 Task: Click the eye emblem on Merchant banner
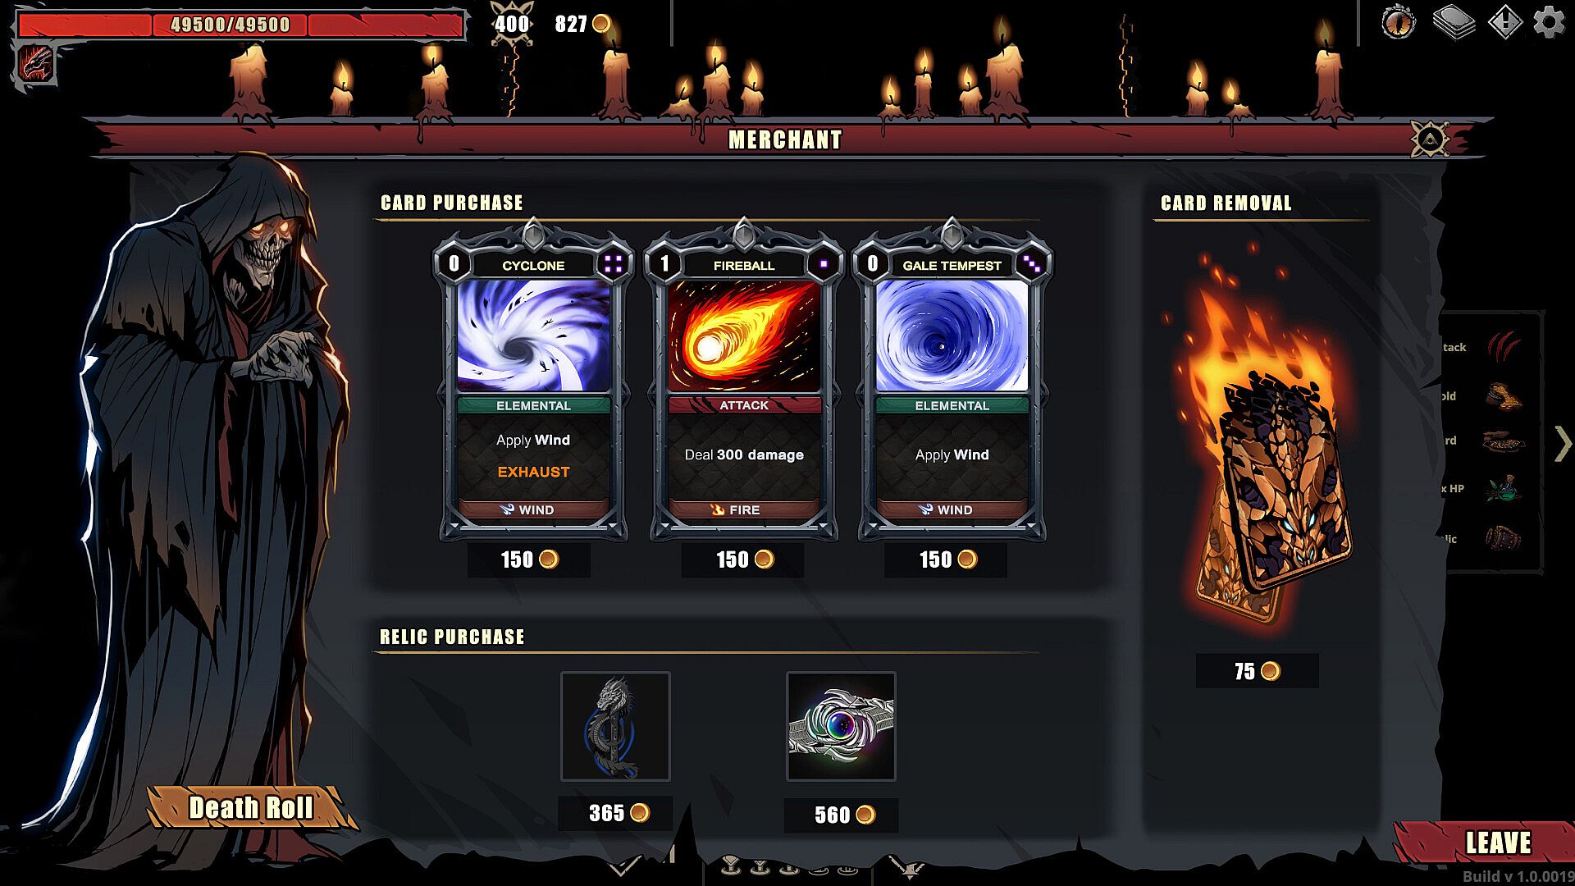point(1430,139)
